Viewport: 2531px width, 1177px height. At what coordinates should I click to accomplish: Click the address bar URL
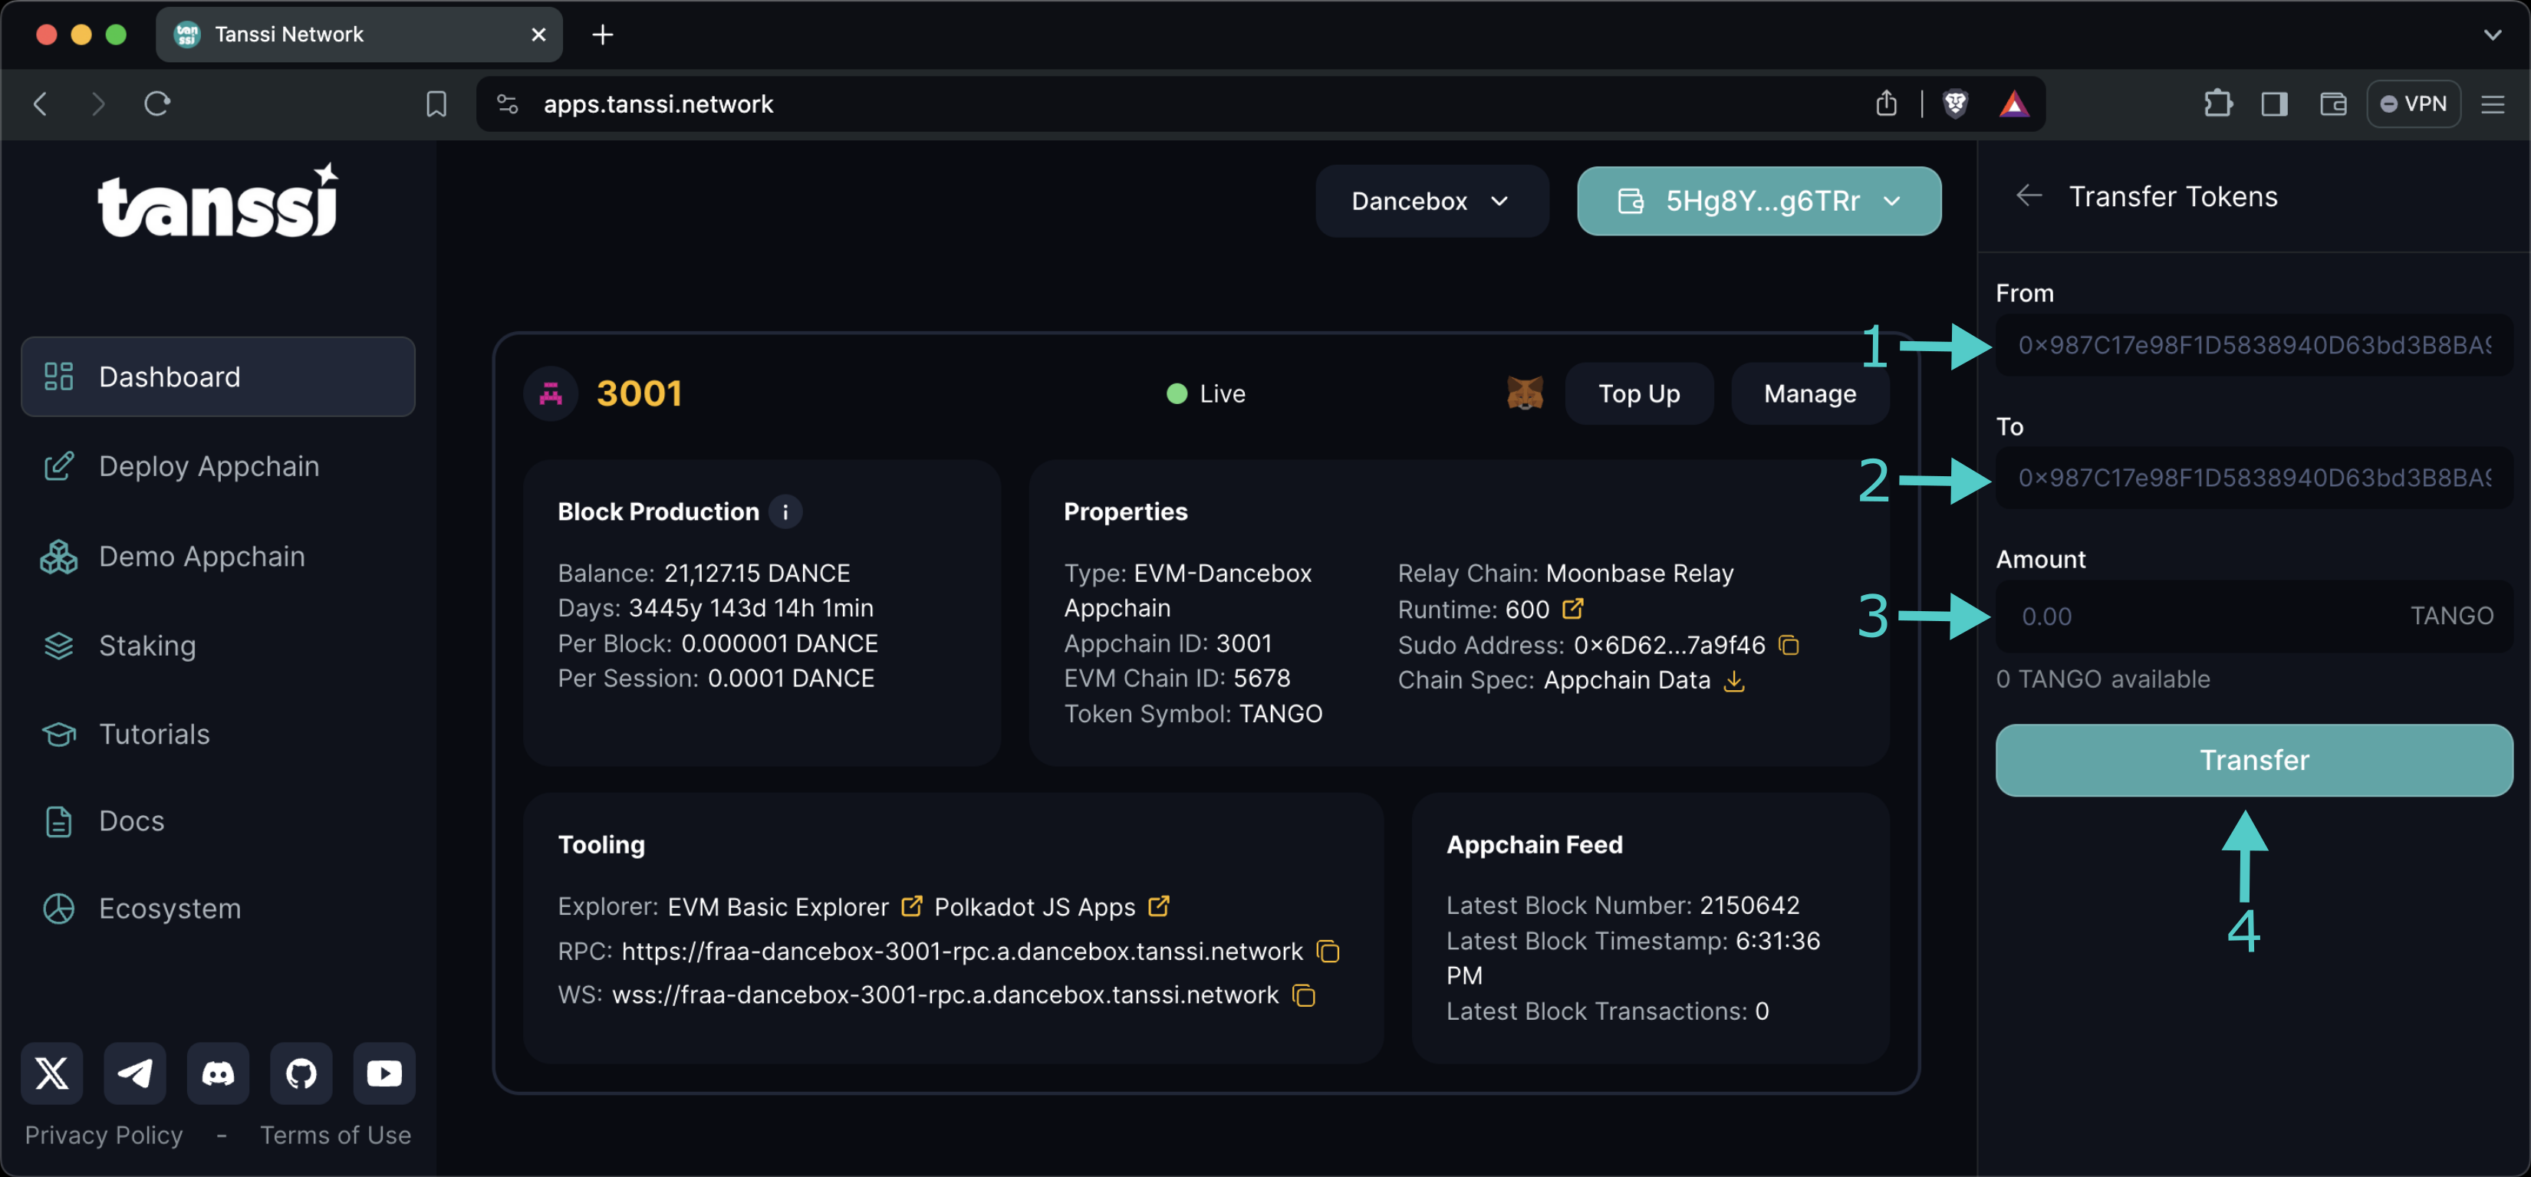(x=658, y=104)
